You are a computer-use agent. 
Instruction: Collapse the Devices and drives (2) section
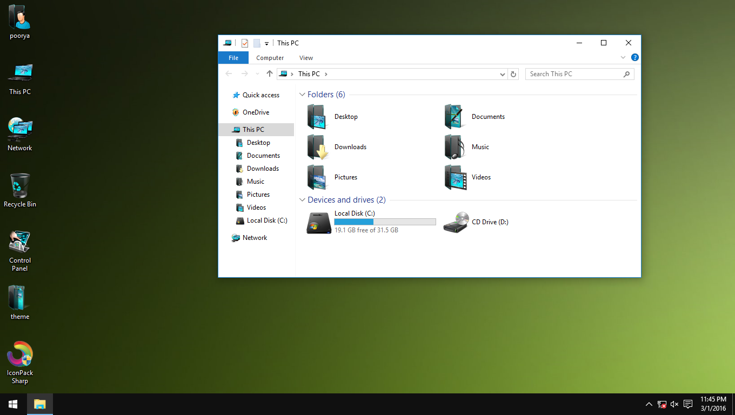pos(302,199)
